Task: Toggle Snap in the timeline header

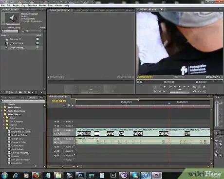Action: 64,106
